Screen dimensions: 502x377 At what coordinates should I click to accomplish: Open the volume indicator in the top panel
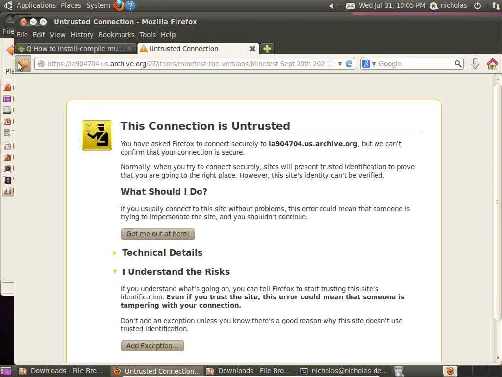coord(334,6)
